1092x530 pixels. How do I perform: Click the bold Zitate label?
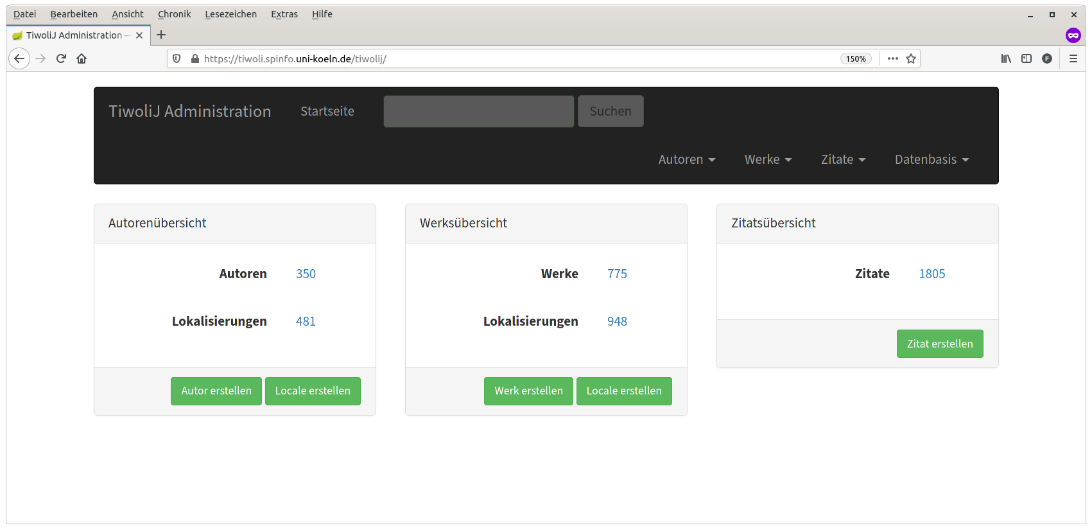tap(872, 274)
